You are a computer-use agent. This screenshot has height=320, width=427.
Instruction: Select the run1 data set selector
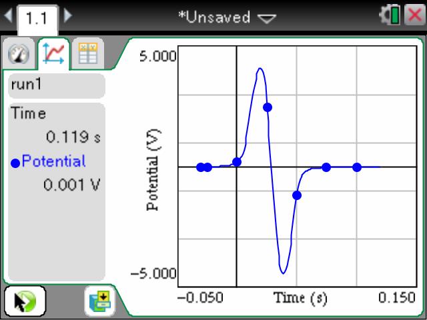click(56, 86)
